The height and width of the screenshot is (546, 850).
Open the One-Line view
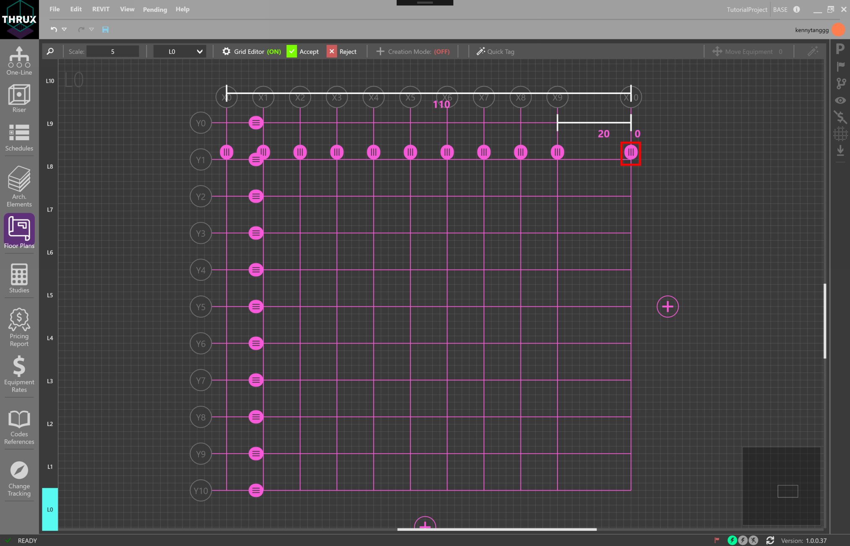(19, 61)
